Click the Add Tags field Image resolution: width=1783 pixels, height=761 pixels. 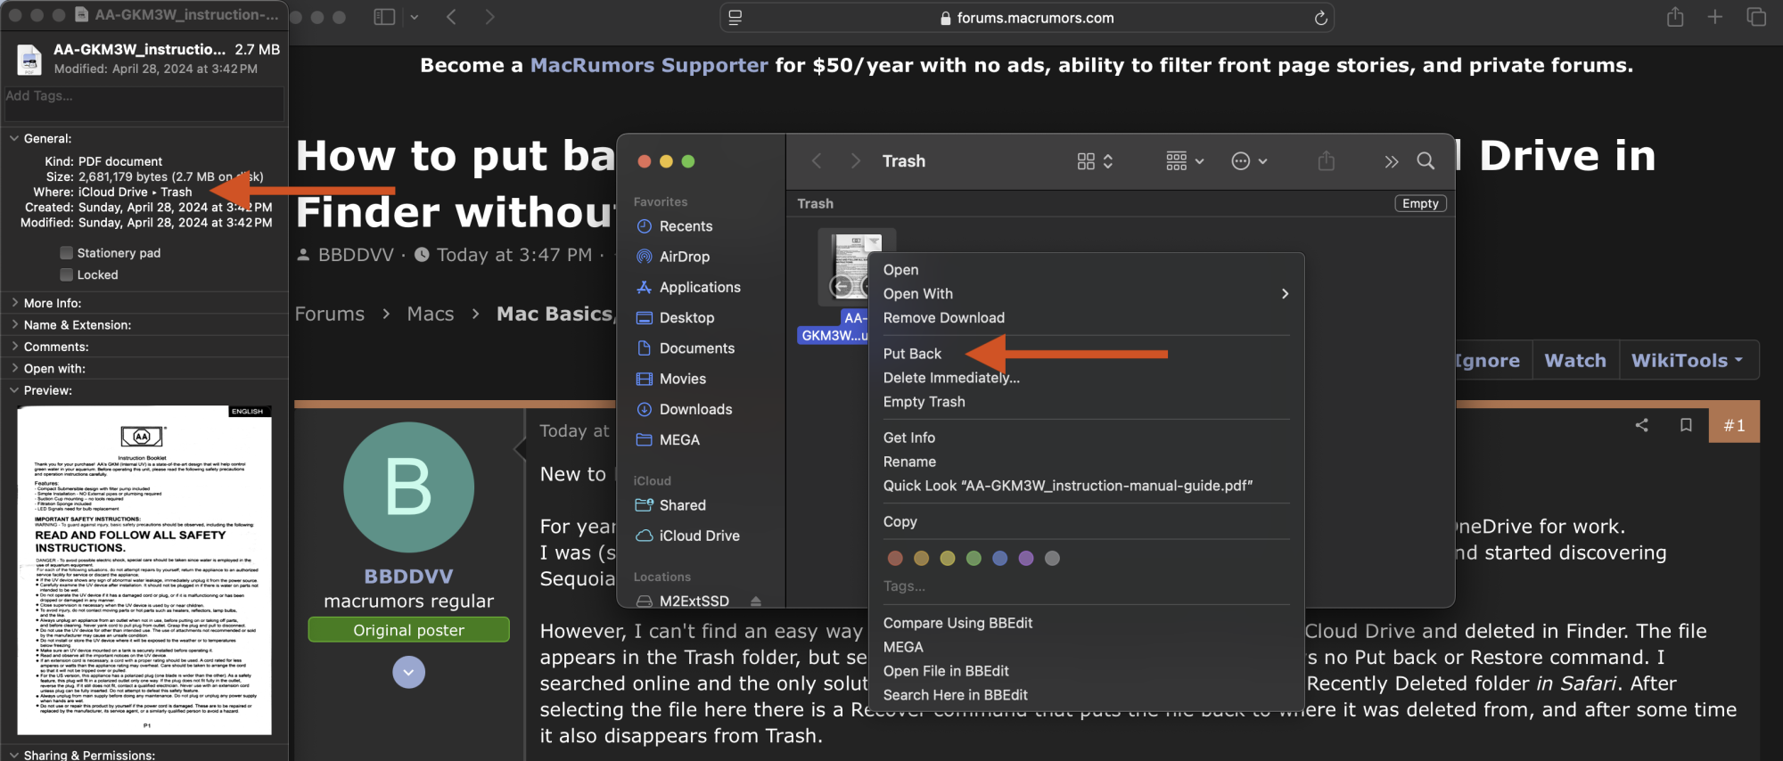coord(144,103)
